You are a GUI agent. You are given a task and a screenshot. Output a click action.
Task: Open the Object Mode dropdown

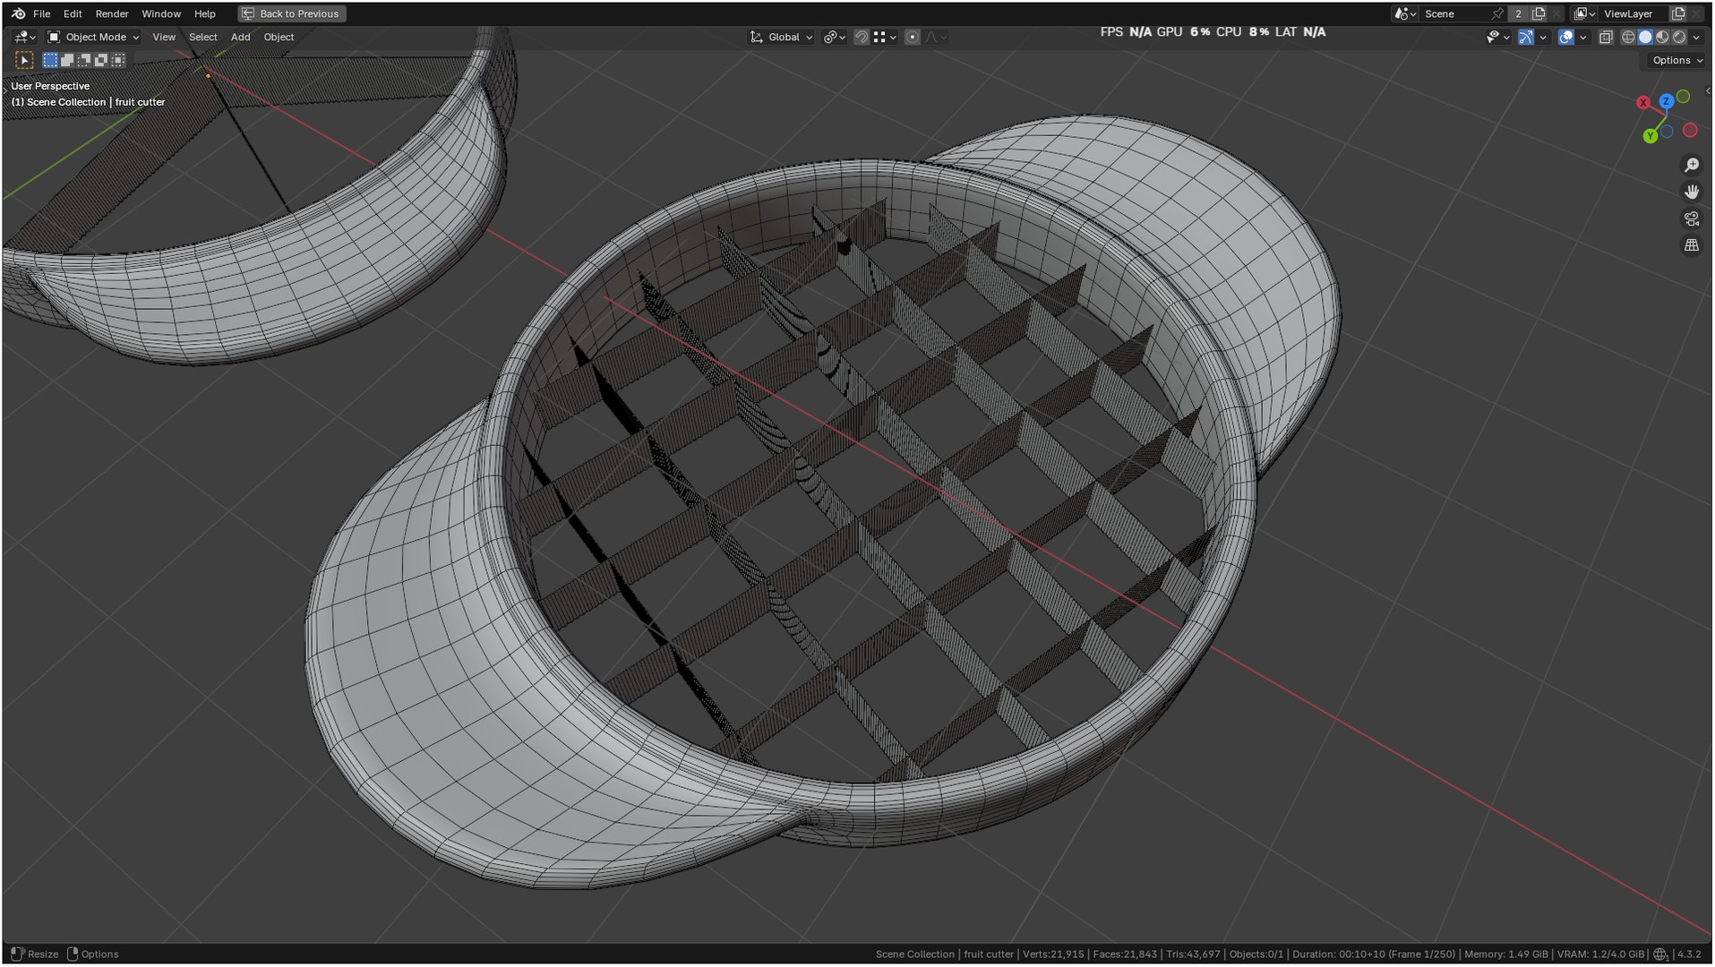[93, 37]
